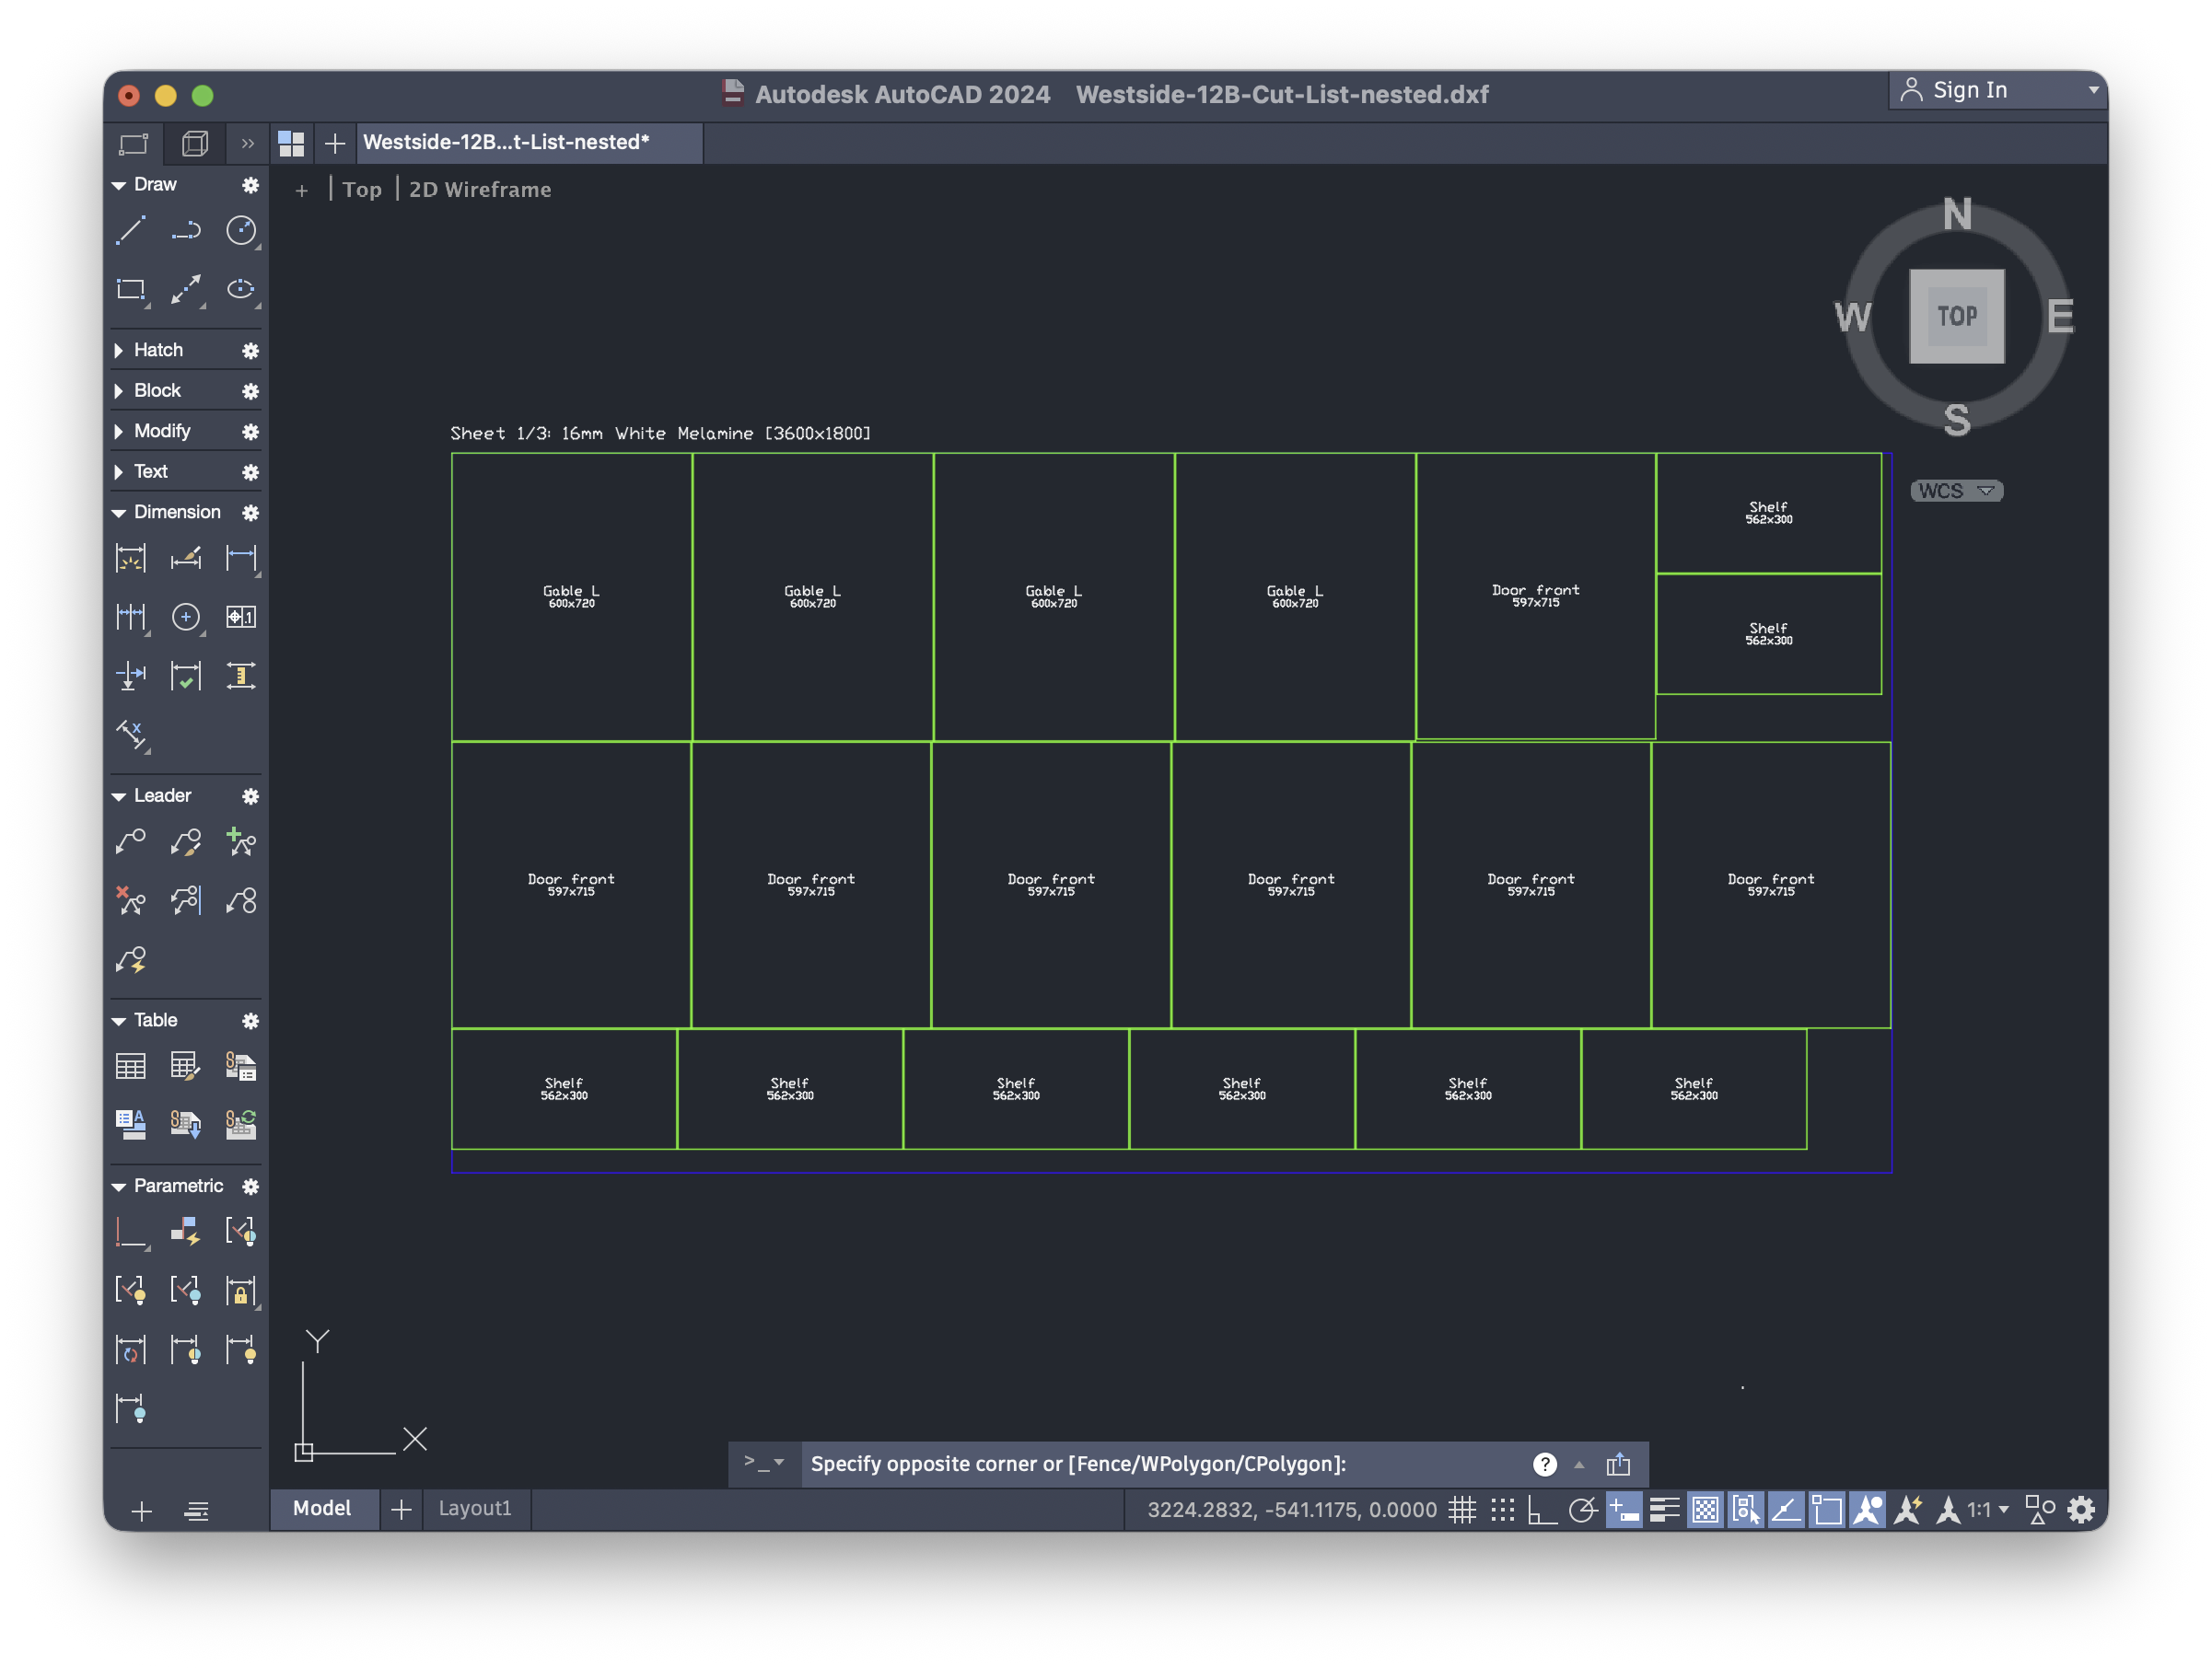Viewport: 2212px width, 1668px height.
Task: Open the Sign In dropdown arrow
Action: point(2093,90)
